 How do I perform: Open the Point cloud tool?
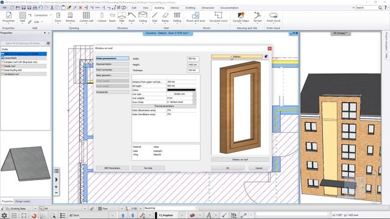pyautogui.click(x=274, y=18)
